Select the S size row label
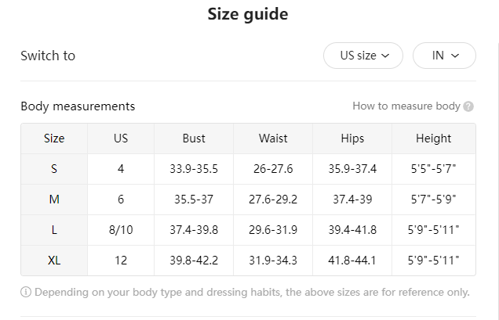Screen dimensions: 499x320 click(54, 169)
